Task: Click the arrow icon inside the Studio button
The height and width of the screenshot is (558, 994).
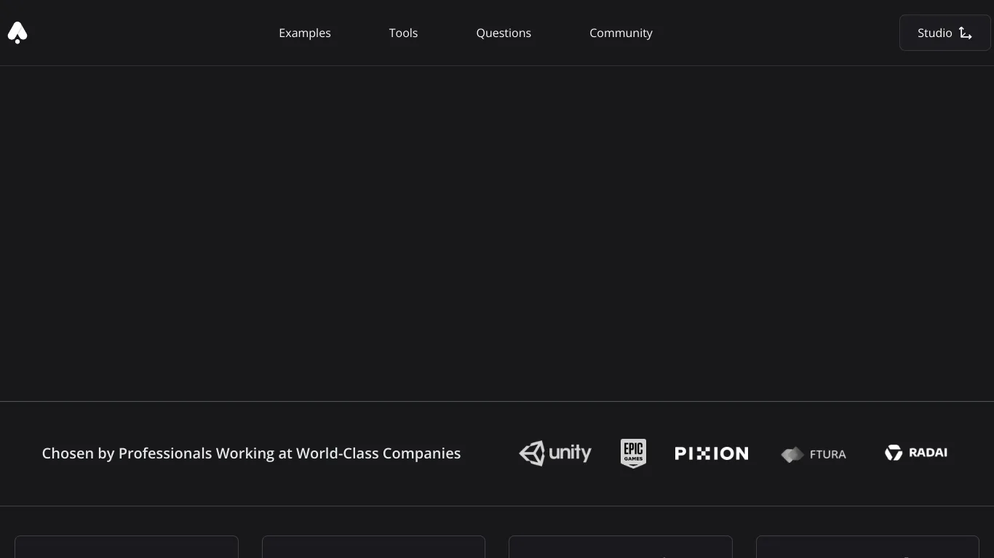Action: tap(966, 33)
